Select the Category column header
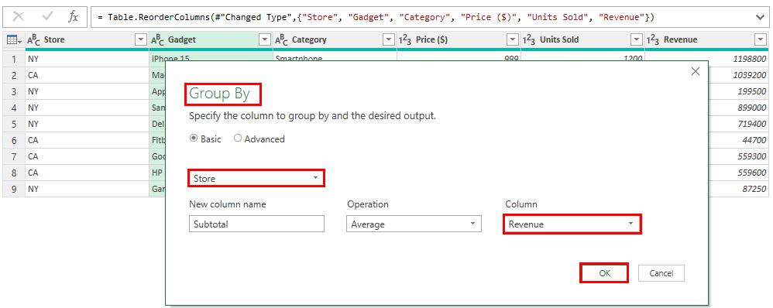Image resolution: width=773 pixels, height=308 pixels. coord(335,40)
